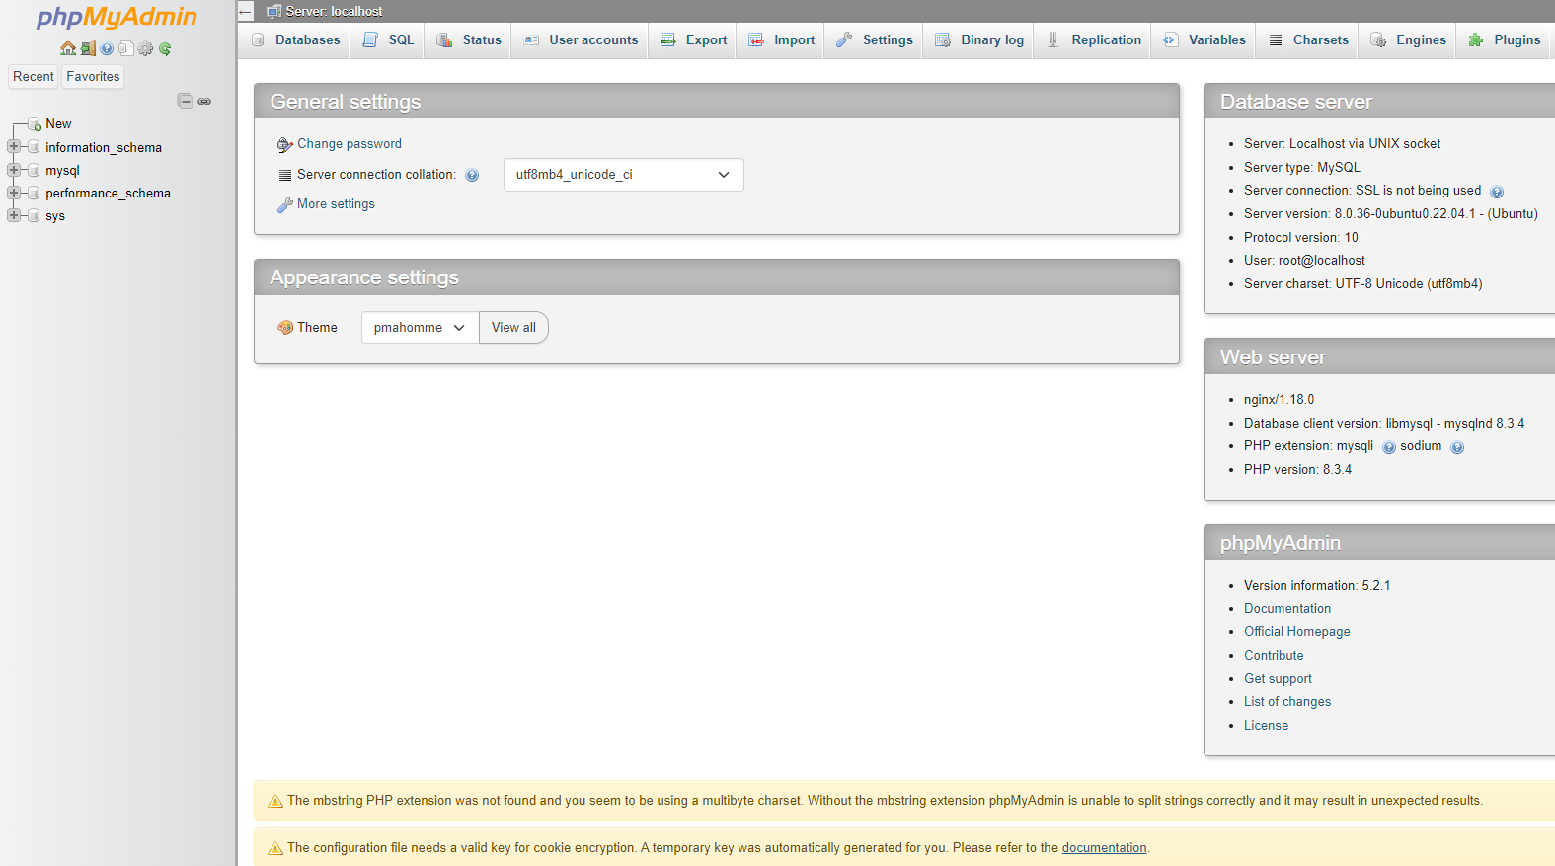This screenshot has width=1555, height=866.
Task: Go to the Export tab
Action: click(x=693, y=40)
